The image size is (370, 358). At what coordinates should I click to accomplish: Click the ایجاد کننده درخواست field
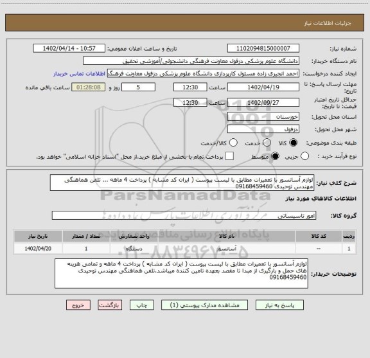tap(203, 73)
